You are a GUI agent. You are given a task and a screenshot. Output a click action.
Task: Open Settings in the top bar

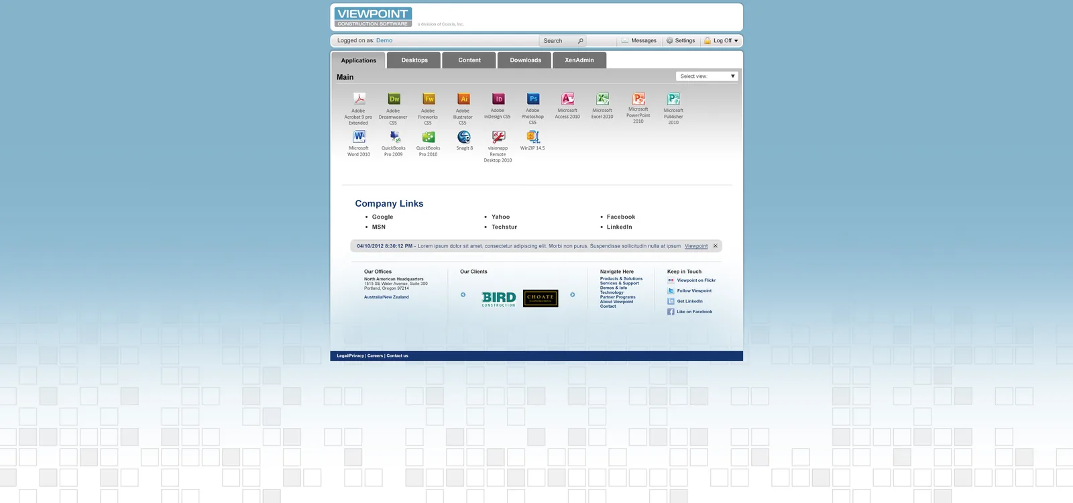tap(680, 41)
